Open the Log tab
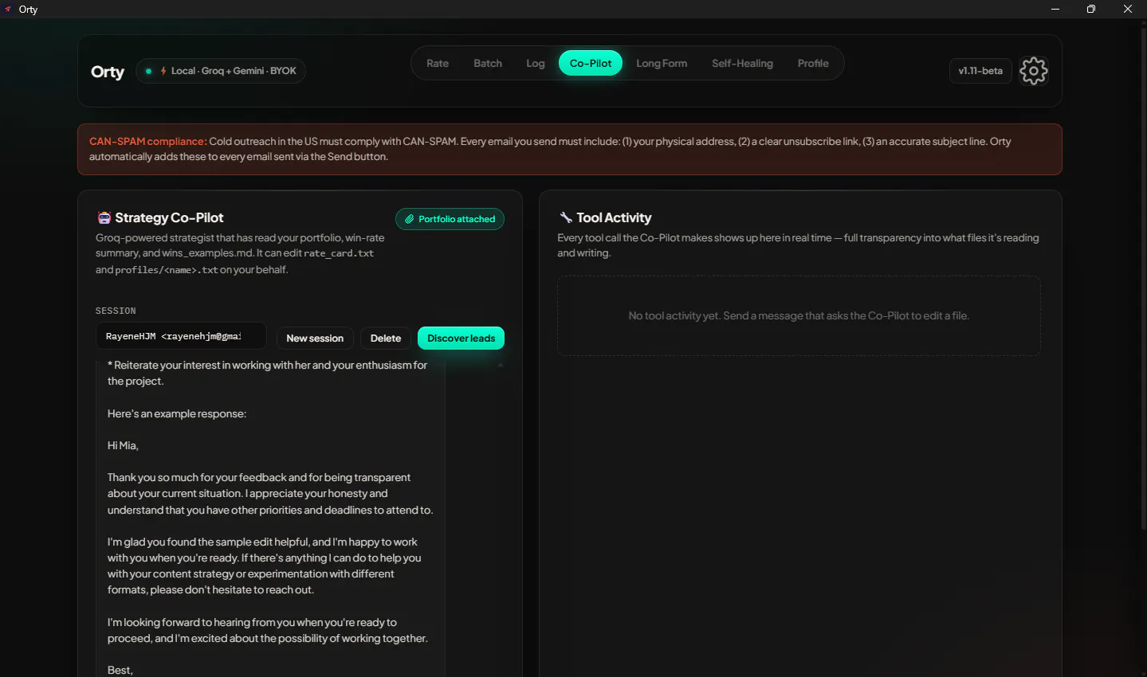Viewport: 1147px width, 677px height. (x=536, y=64)
